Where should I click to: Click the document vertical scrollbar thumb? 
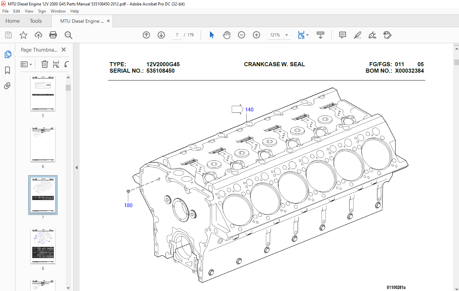tap(456, 62)
